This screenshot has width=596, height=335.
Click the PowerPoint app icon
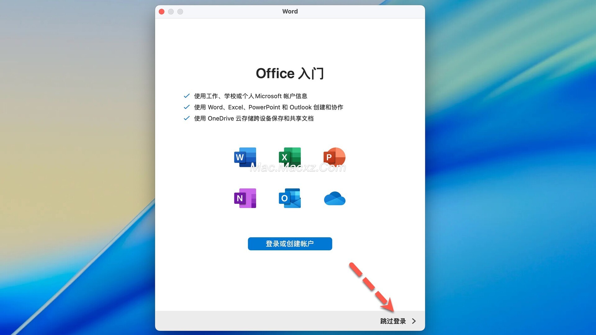click(x=334, y=157)
